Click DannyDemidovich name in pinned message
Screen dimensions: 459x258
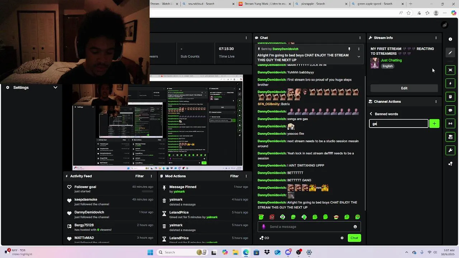(x=285, y=49)
